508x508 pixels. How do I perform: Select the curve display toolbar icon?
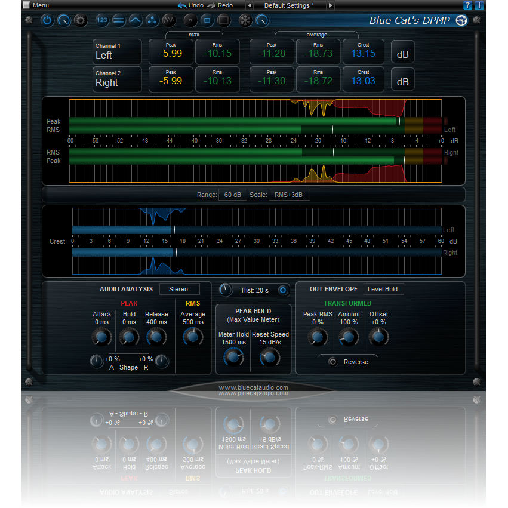[x=136, y=20]
